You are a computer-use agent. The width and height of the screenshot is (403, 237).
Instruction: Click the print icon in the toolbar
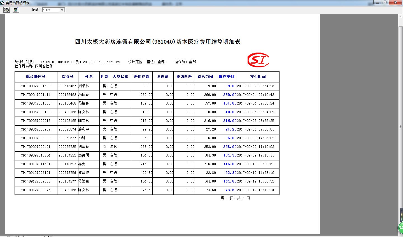[x=7, y=10]
